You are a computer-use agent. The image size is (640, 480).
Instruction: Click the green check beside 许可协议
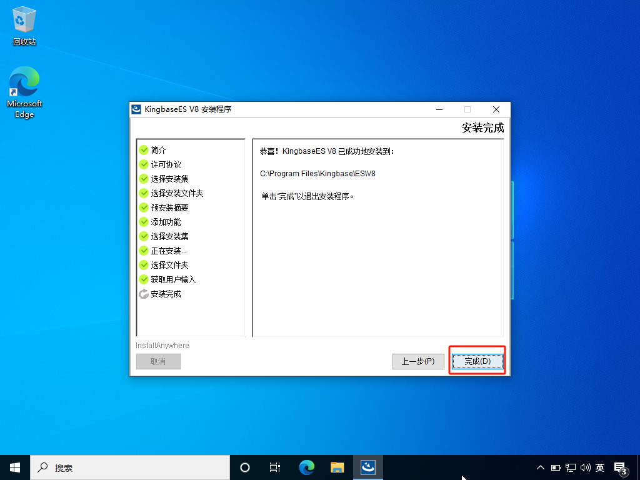144,164
